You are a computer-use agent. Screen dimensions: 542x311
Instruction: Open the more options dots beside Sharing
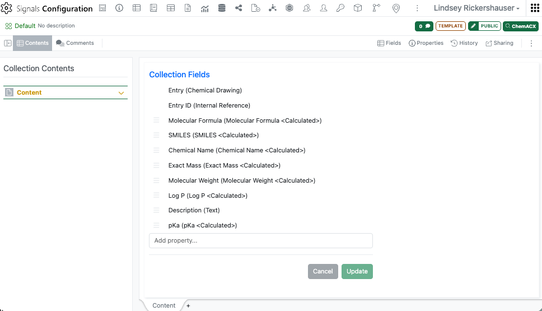531,43
